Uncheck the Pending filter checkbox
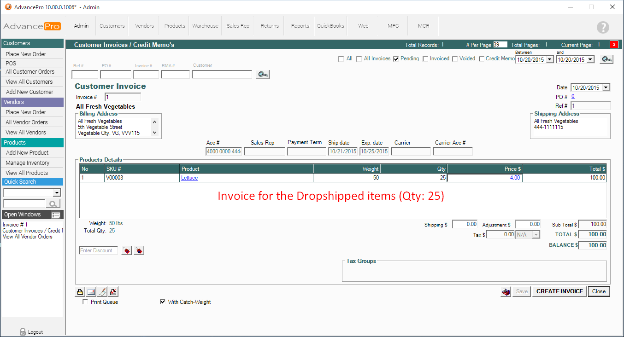 (396, 59)
